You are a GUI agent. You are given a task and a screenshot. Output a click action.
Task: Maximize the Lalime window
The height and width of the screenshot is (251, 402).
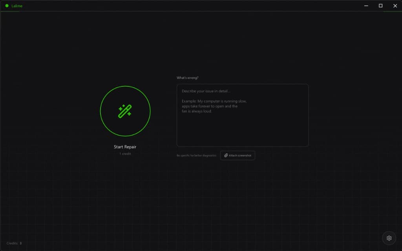pyautogui.click(x=380, y=5)
